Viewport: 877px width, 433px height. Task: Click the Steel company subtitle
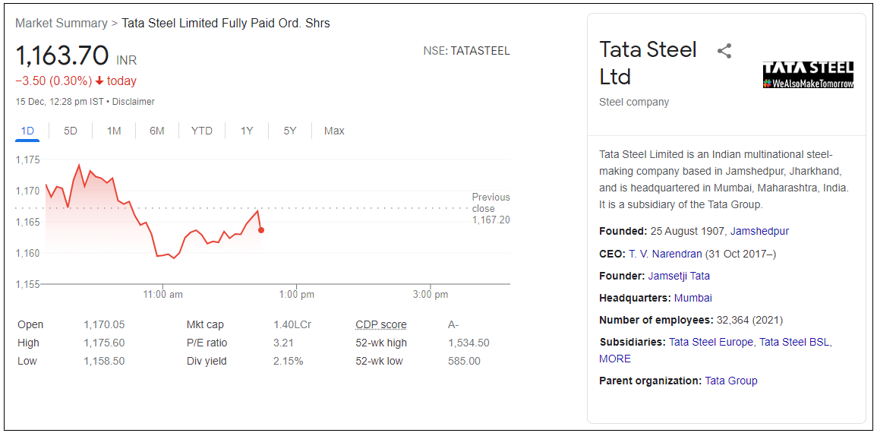(634, 102)
